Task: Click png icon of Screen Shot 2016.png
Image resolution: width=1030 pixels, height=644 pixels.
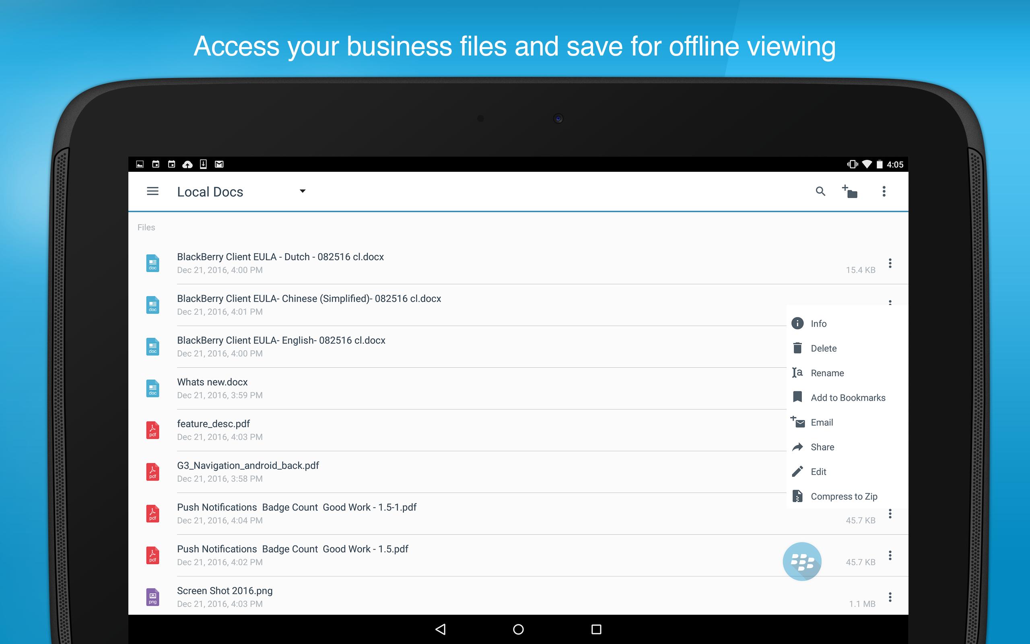Action: (152, 597)
